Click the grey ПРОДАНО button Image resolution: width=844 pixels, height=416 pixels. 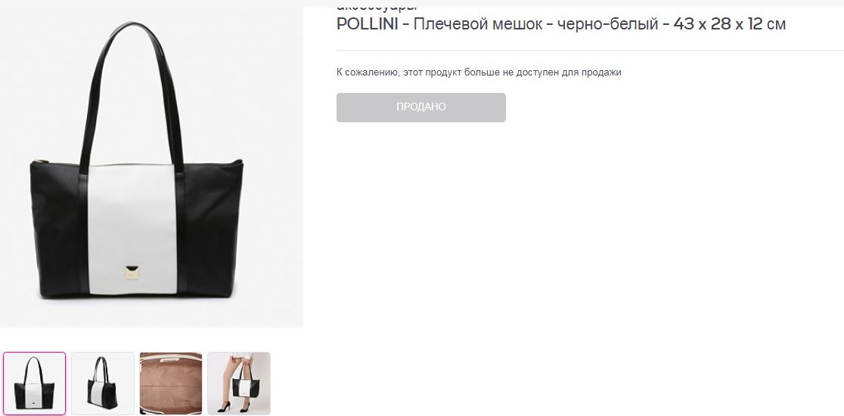(421, 107)
